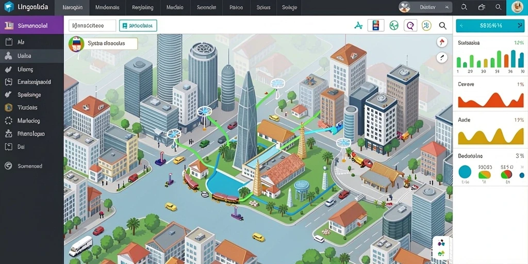Click the red pin button on the map
Image resolution: width=528 pixels, height=264 pixels.
tap(442, 42)
